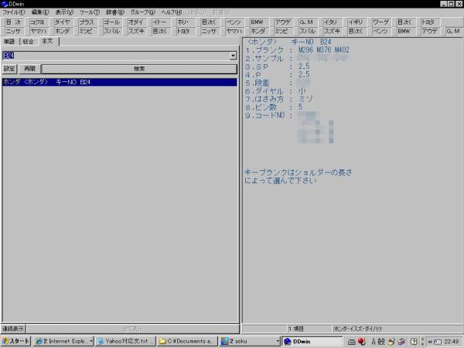Open the ヘルプ(H) menu
Viewport: 464px width, 348px height.
pos(172,12)
